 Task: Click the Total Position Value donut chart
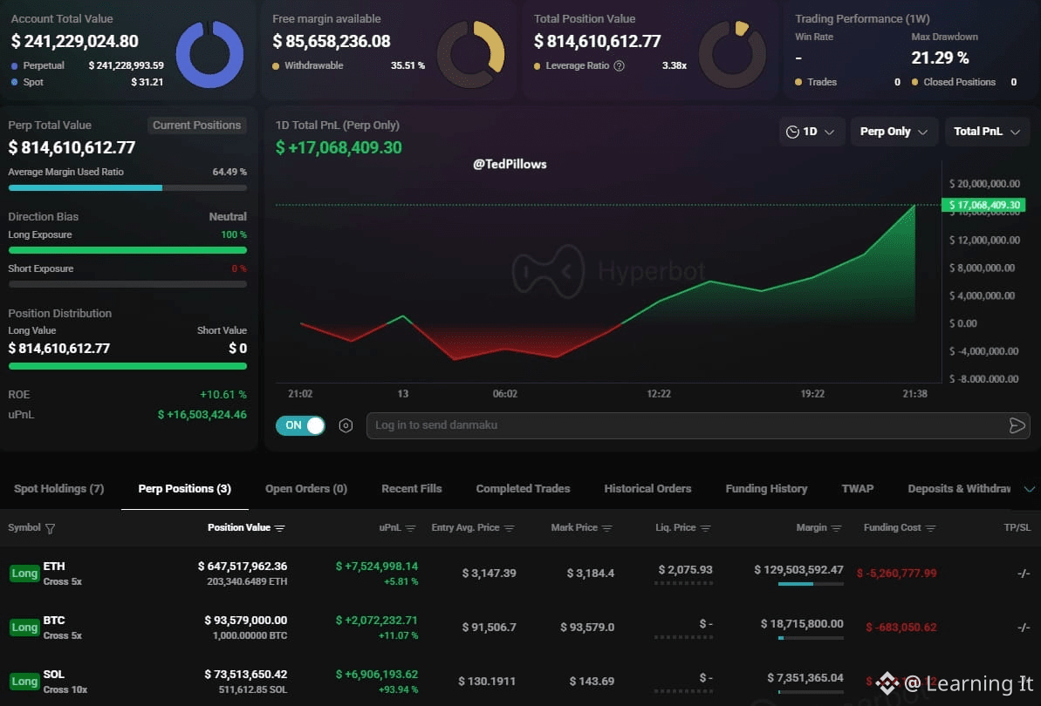pyautogui.click(x=732, y=54)
